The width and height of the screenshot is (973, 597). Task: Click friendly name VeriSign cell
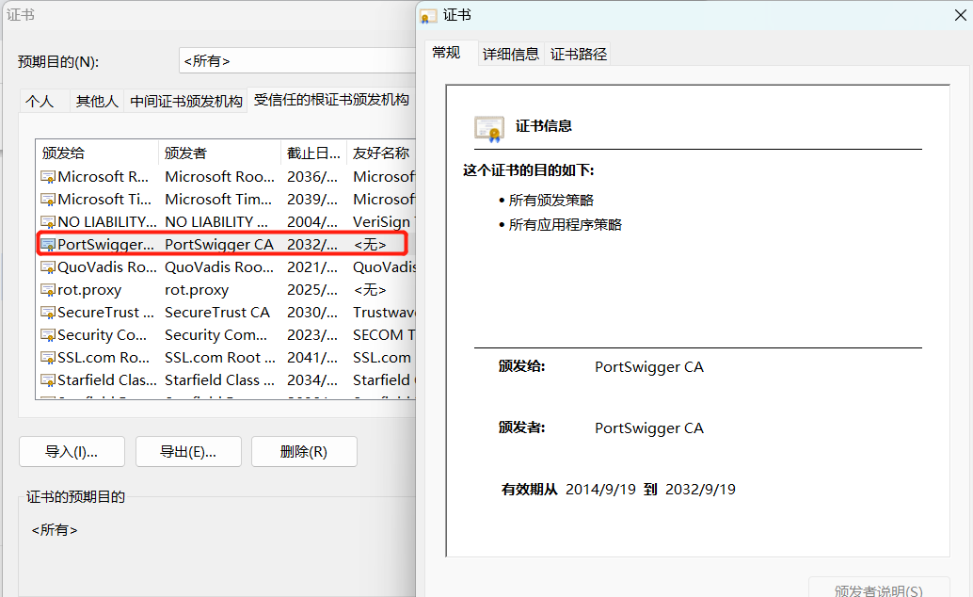(x=384, y=222)
